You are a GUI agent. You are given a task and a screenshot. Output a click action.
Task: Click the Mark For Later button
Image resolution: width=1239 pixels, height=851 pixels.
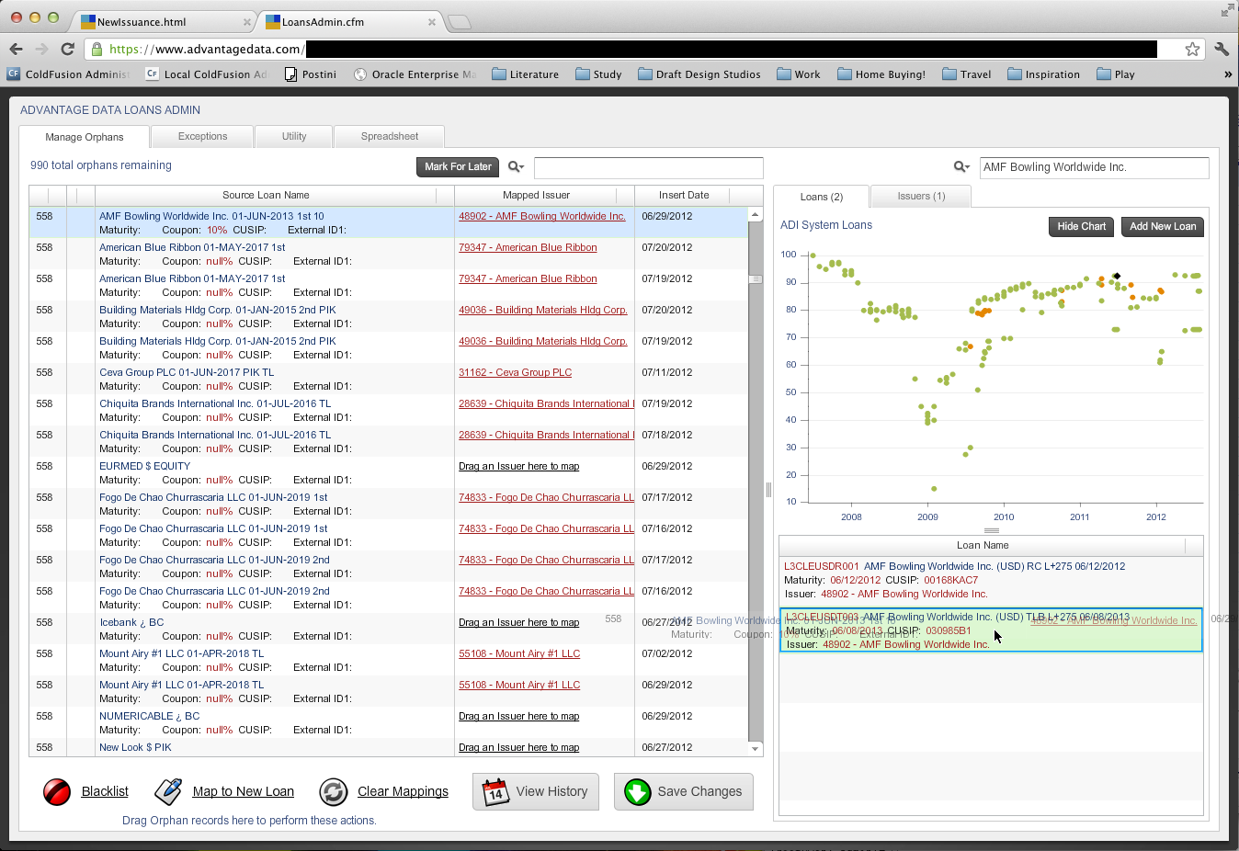coord(458,166)
